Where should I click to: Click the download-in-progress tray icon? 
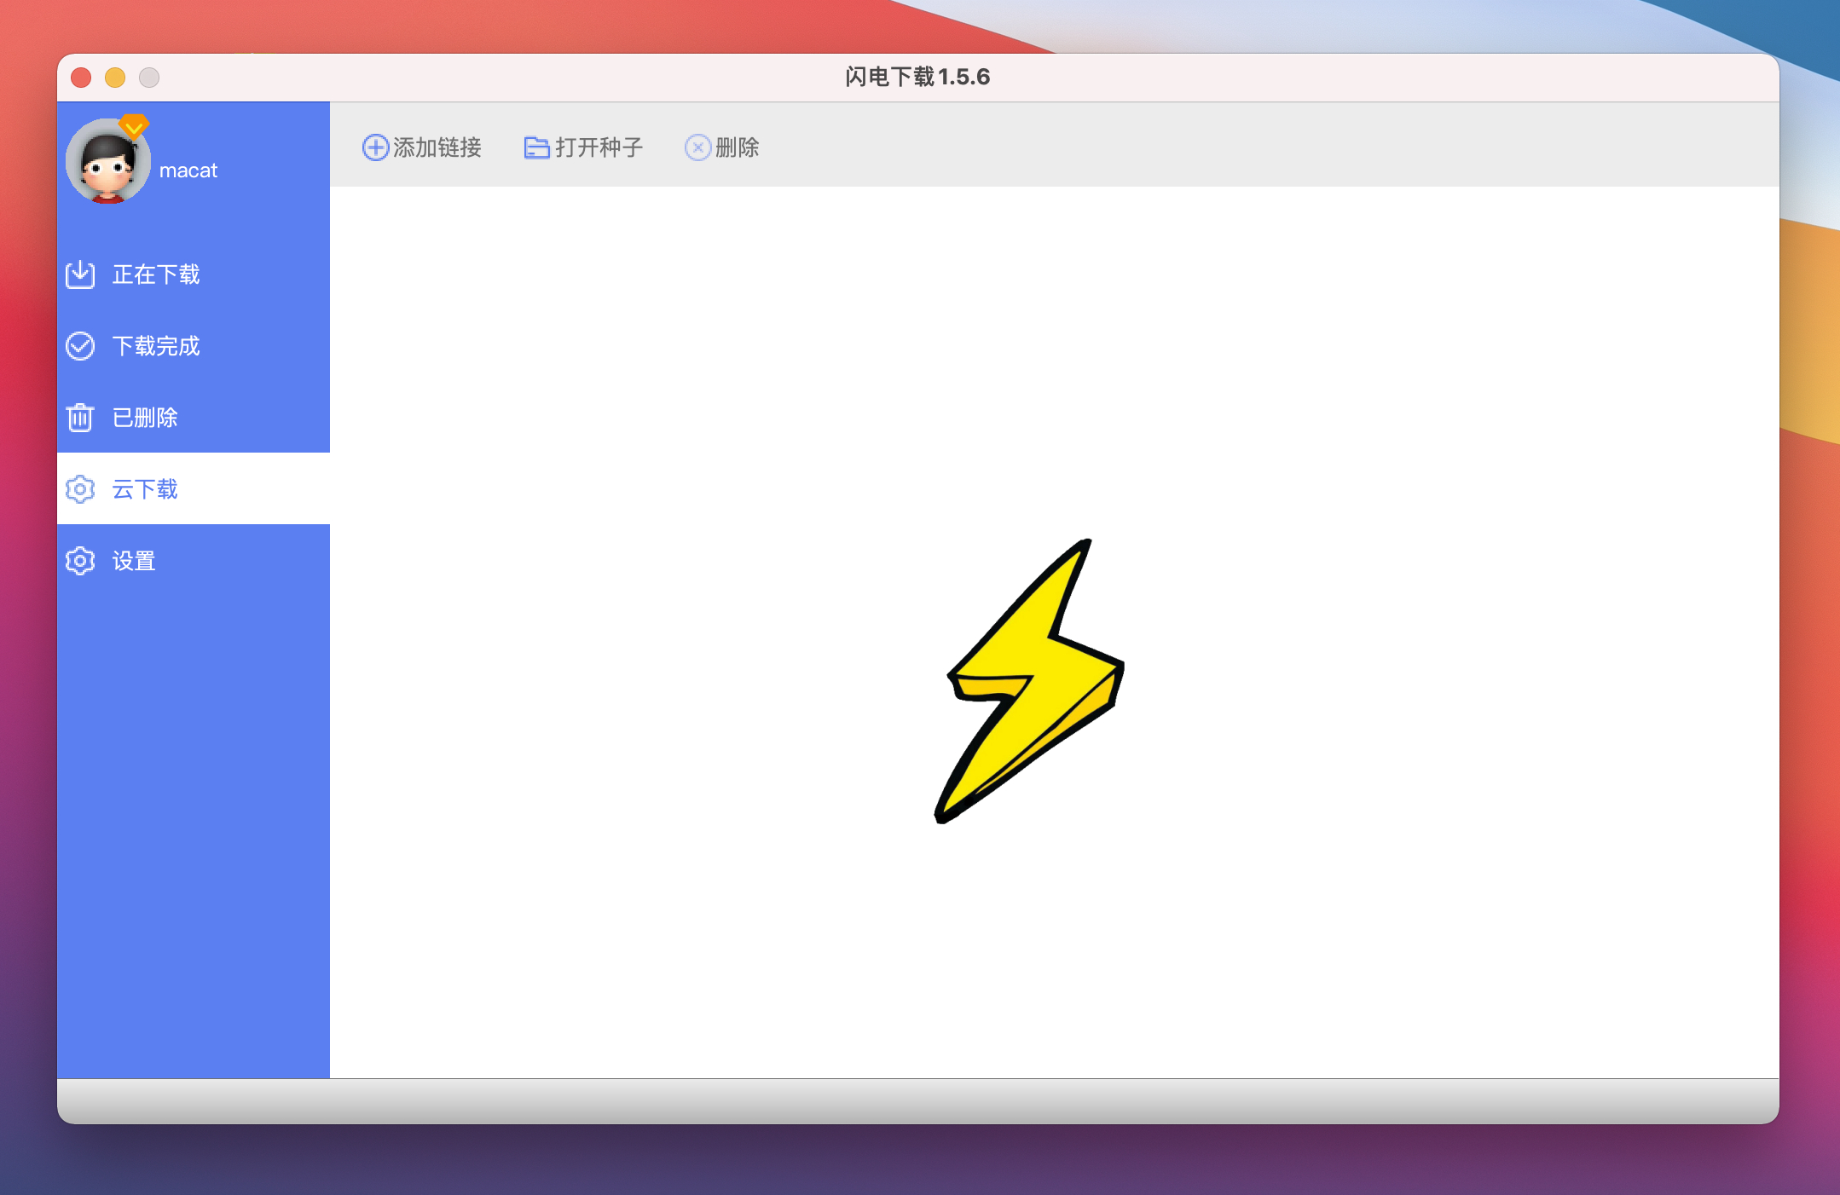pos(80,274)
